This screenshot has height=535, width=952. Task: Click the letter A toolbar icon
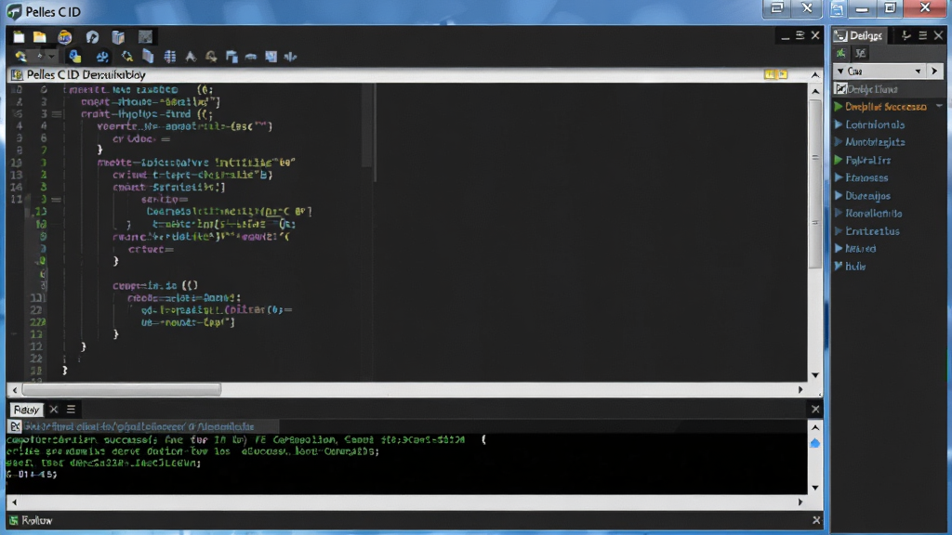click(191, 57)
